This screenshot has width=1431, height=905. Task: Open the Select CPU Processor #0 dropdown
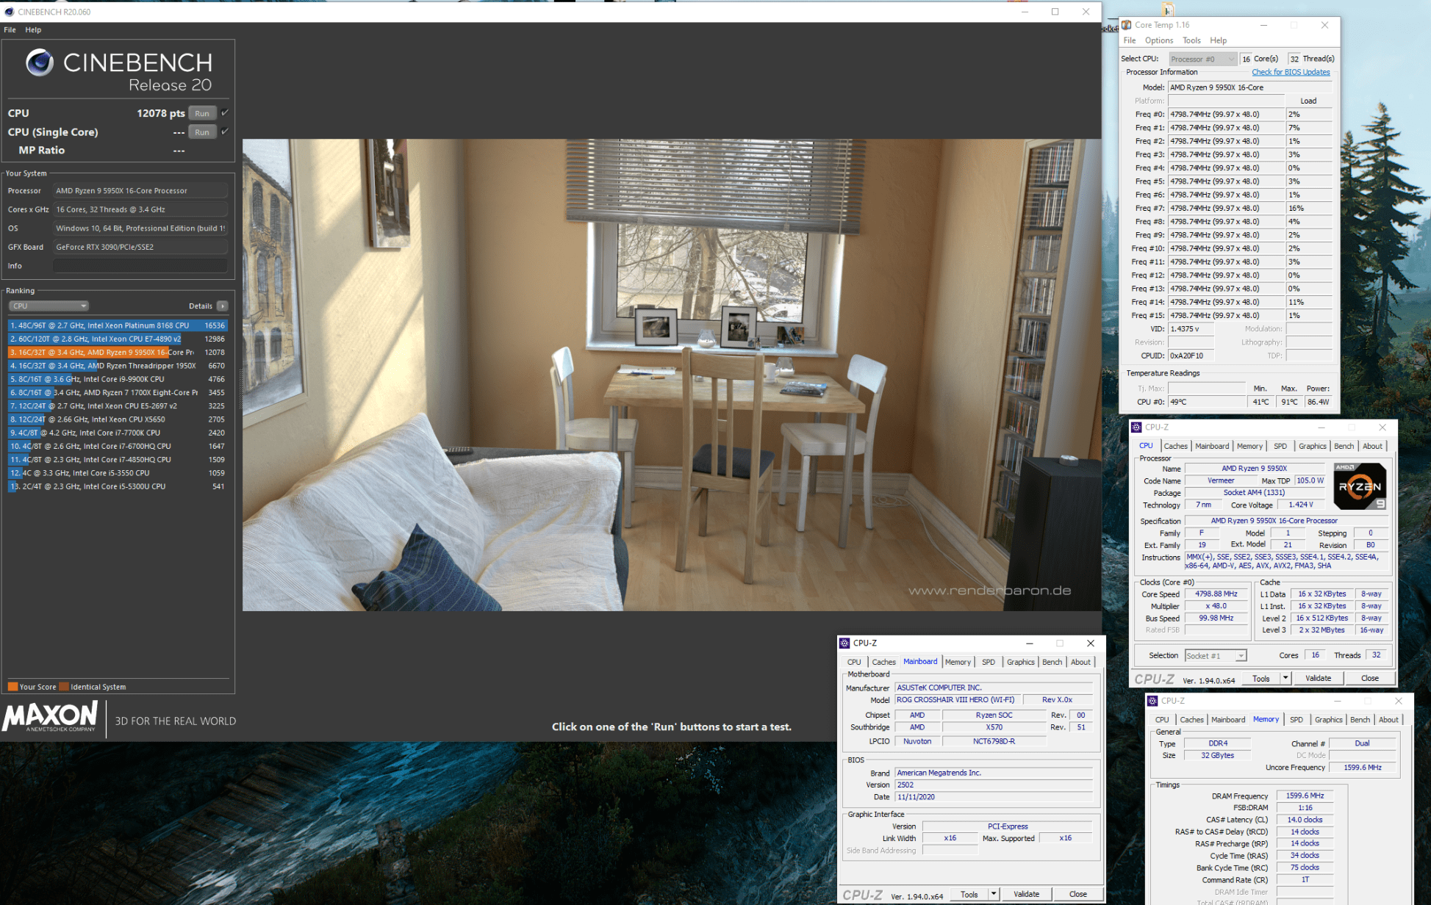[1202, 59]
